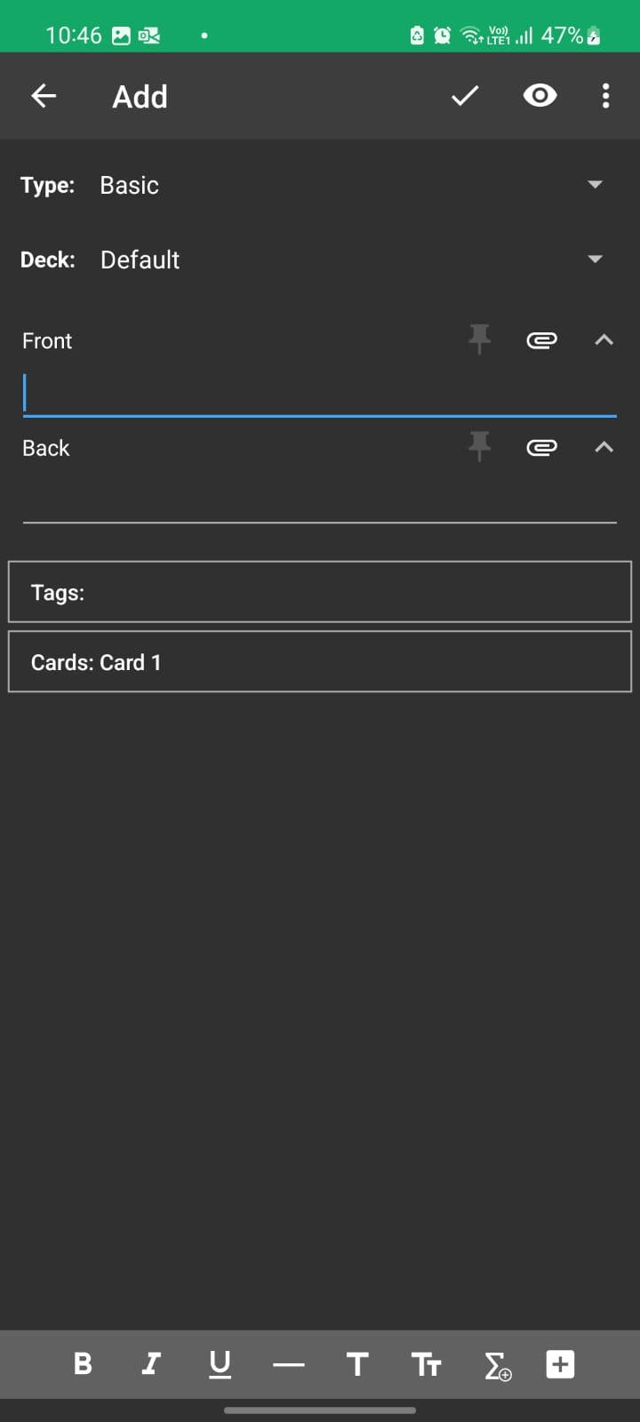
Task: Attach media to the Front field
Action: pyautogui.click(x=542, y=340)
